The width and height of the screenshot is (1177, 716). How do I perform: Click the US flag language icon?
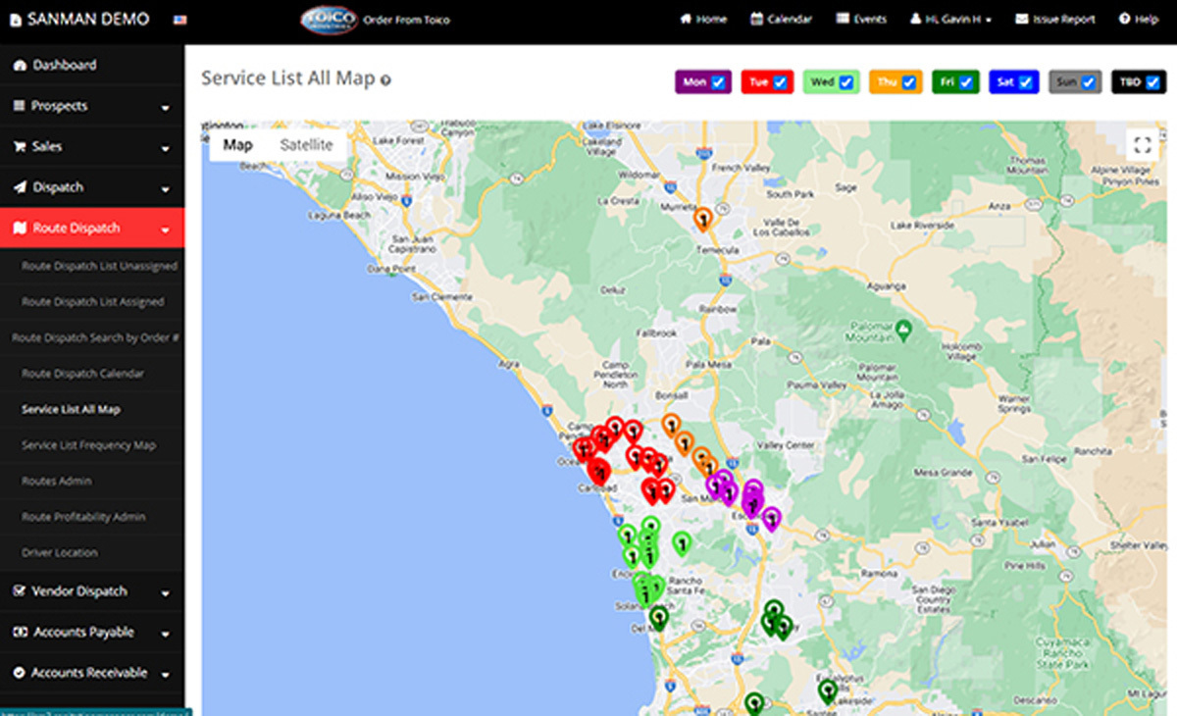180,20
